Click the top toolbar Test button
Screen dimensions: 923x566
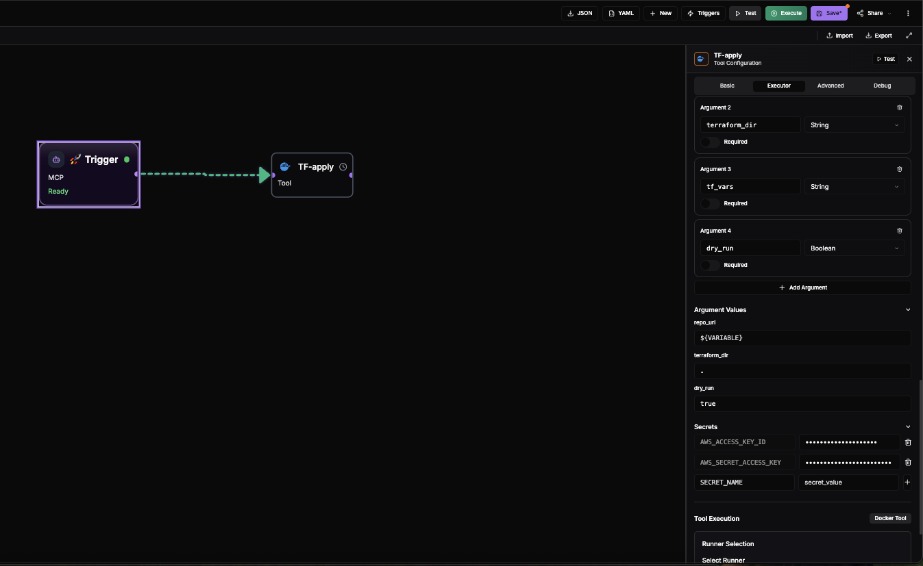(745, 13)
